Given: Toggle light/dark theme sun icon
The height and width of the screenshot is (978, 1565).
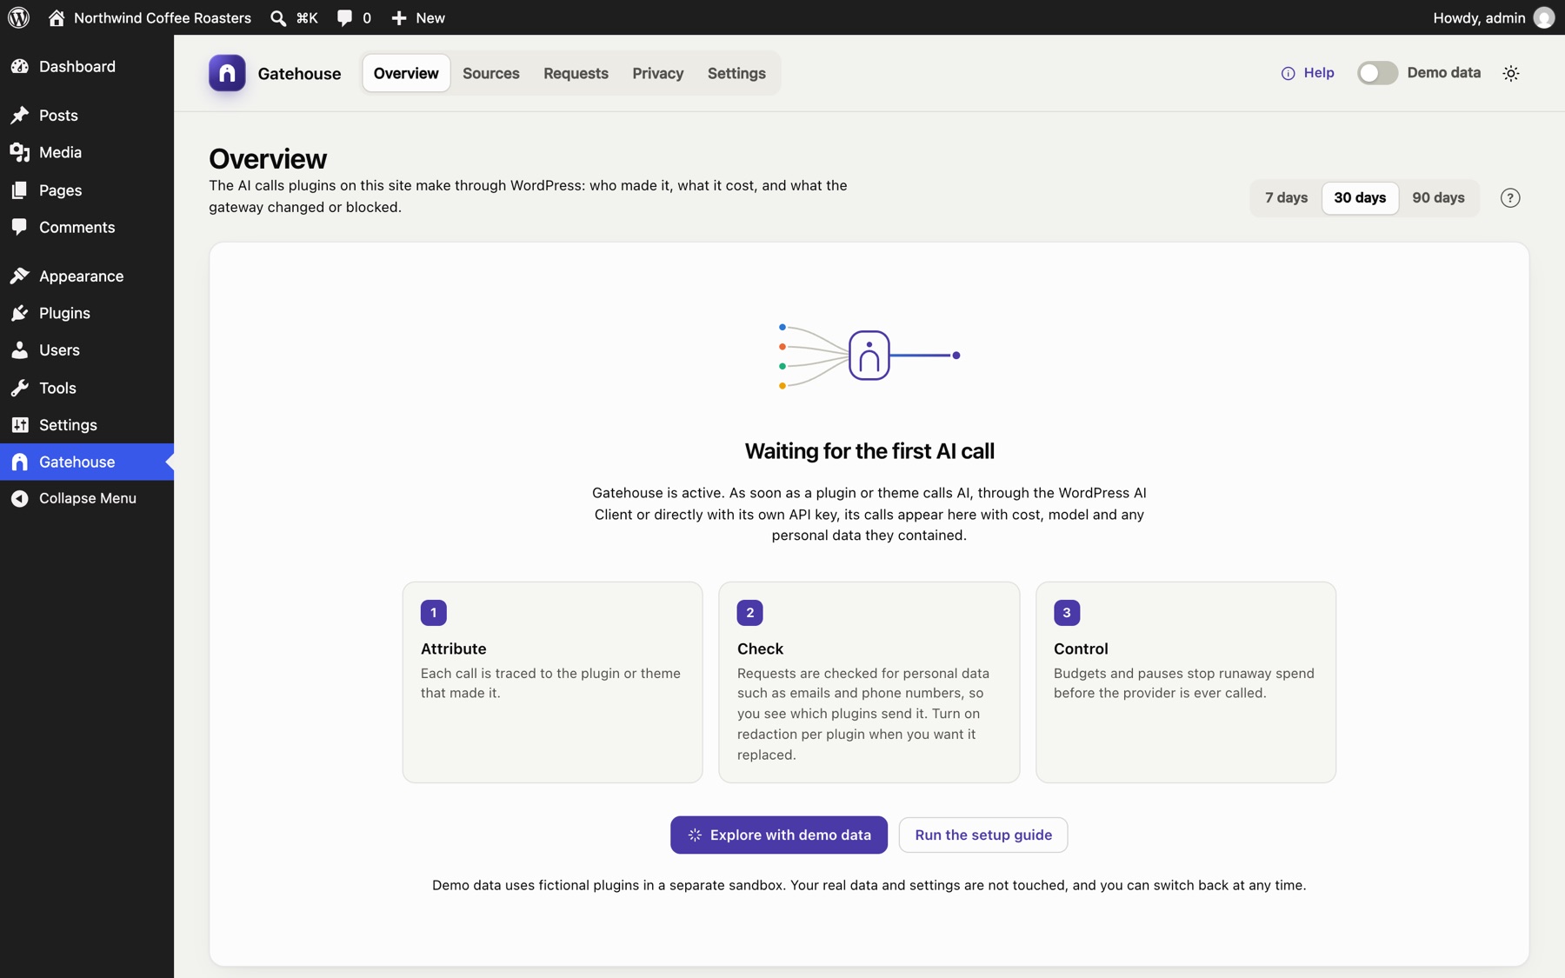Looking at the screenshot, I should click(x=1511, y=73).
